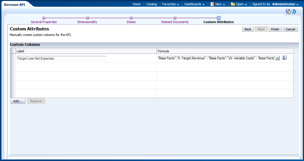Click the Related Documents step marker
304x161 pixels.
(175, 18)
